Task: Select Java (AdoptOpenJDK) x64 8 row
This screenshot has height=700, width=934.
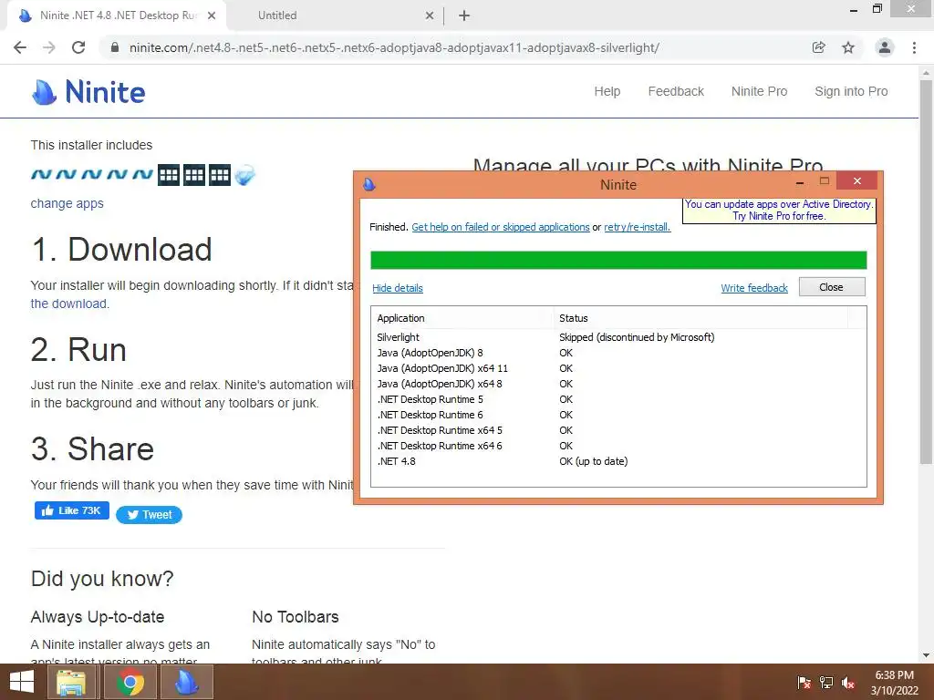Action: (x=618, y=384)
